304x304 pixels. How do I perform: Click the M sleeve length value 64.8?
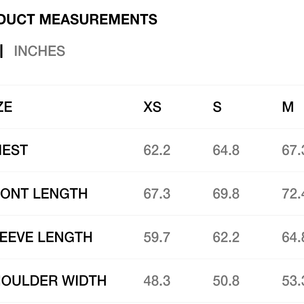[292, 237]
